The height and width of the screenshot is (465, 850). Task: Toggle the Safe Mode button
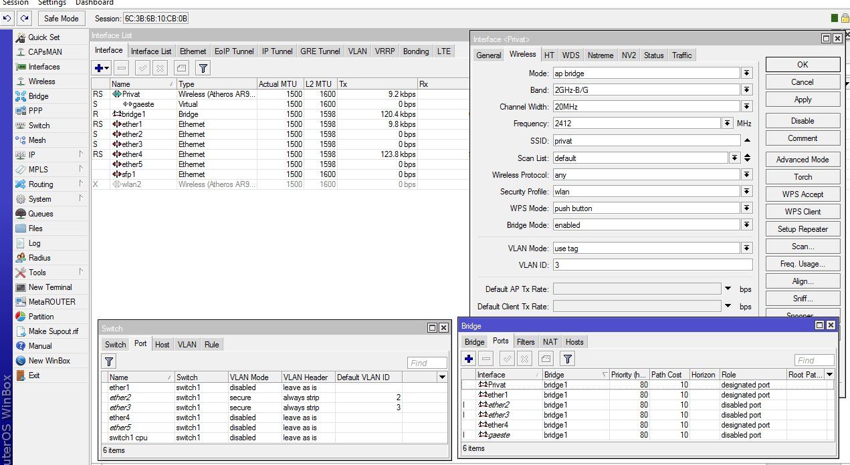coord(61,19)
